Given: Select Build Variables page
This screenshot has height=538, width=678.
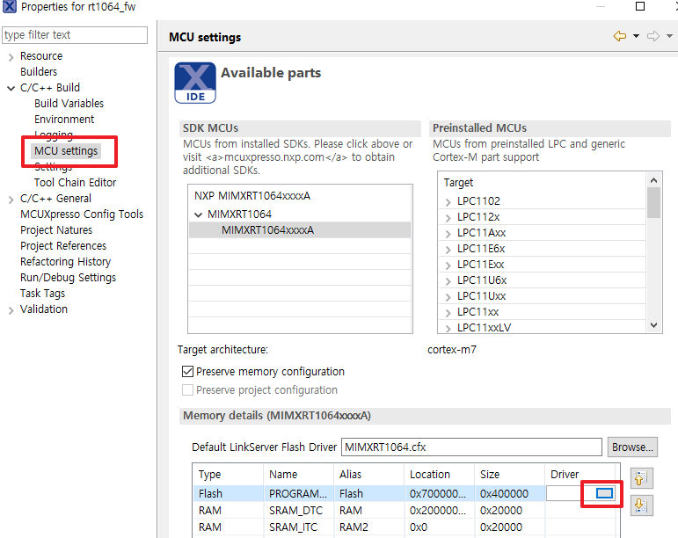Looking at the screenshot, I should [69, 103].
